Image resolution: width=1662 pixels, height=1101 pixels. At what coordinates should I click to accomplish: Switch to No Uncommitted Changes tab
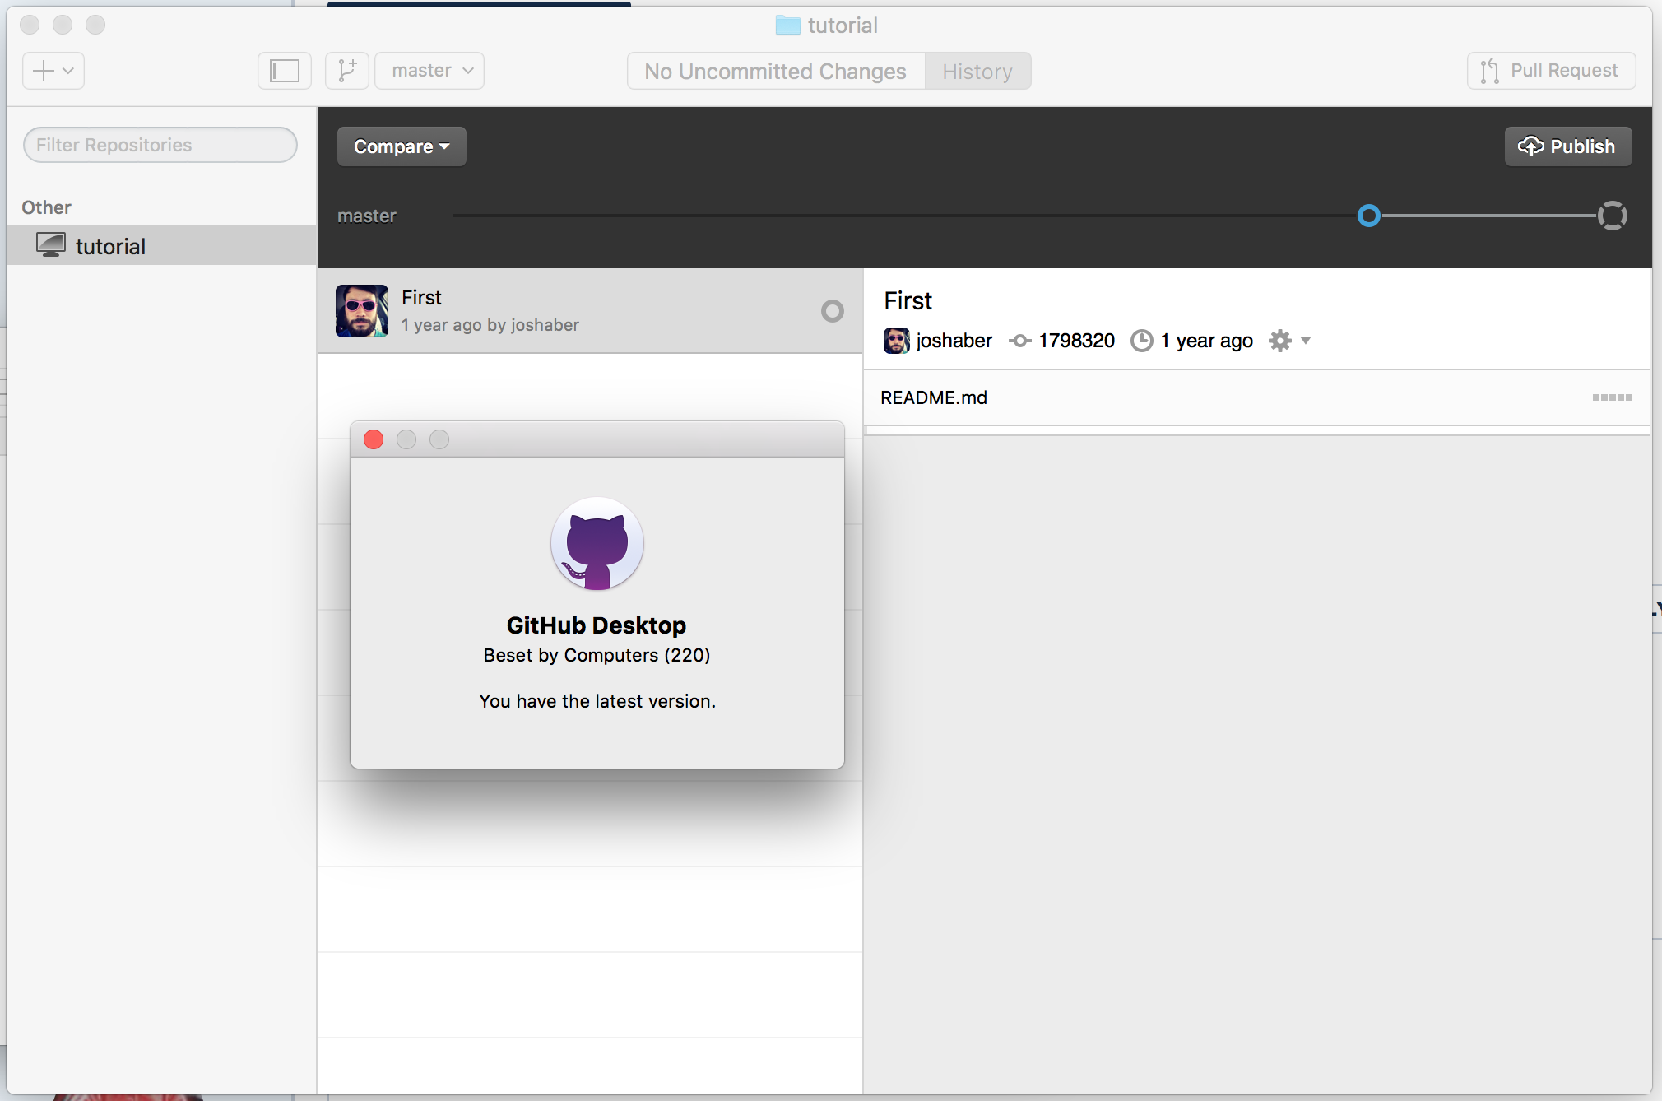[x=776, y=72]
